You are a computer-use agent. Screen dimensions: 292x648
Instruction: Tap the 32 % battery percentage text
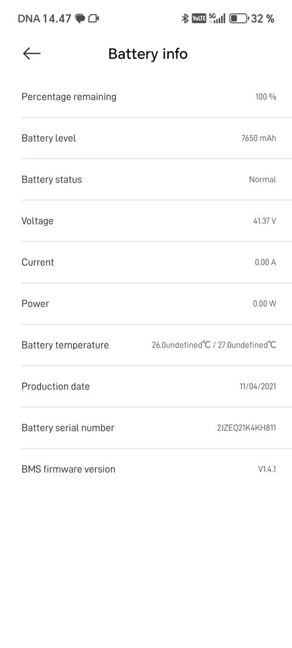pos(263,19)
